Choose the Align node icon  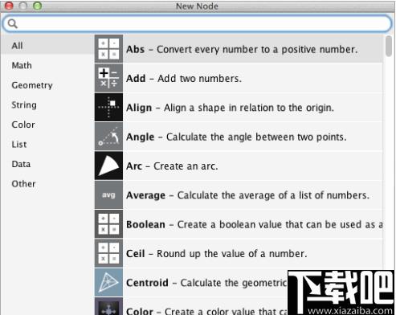pyautogui.click(x=108, y=107)
